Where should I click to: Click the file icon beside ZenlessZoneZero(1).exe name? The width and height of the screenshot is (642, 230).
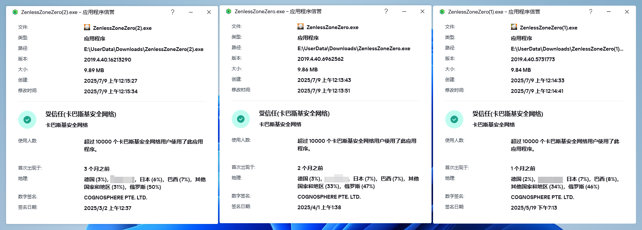coord(514,27)
